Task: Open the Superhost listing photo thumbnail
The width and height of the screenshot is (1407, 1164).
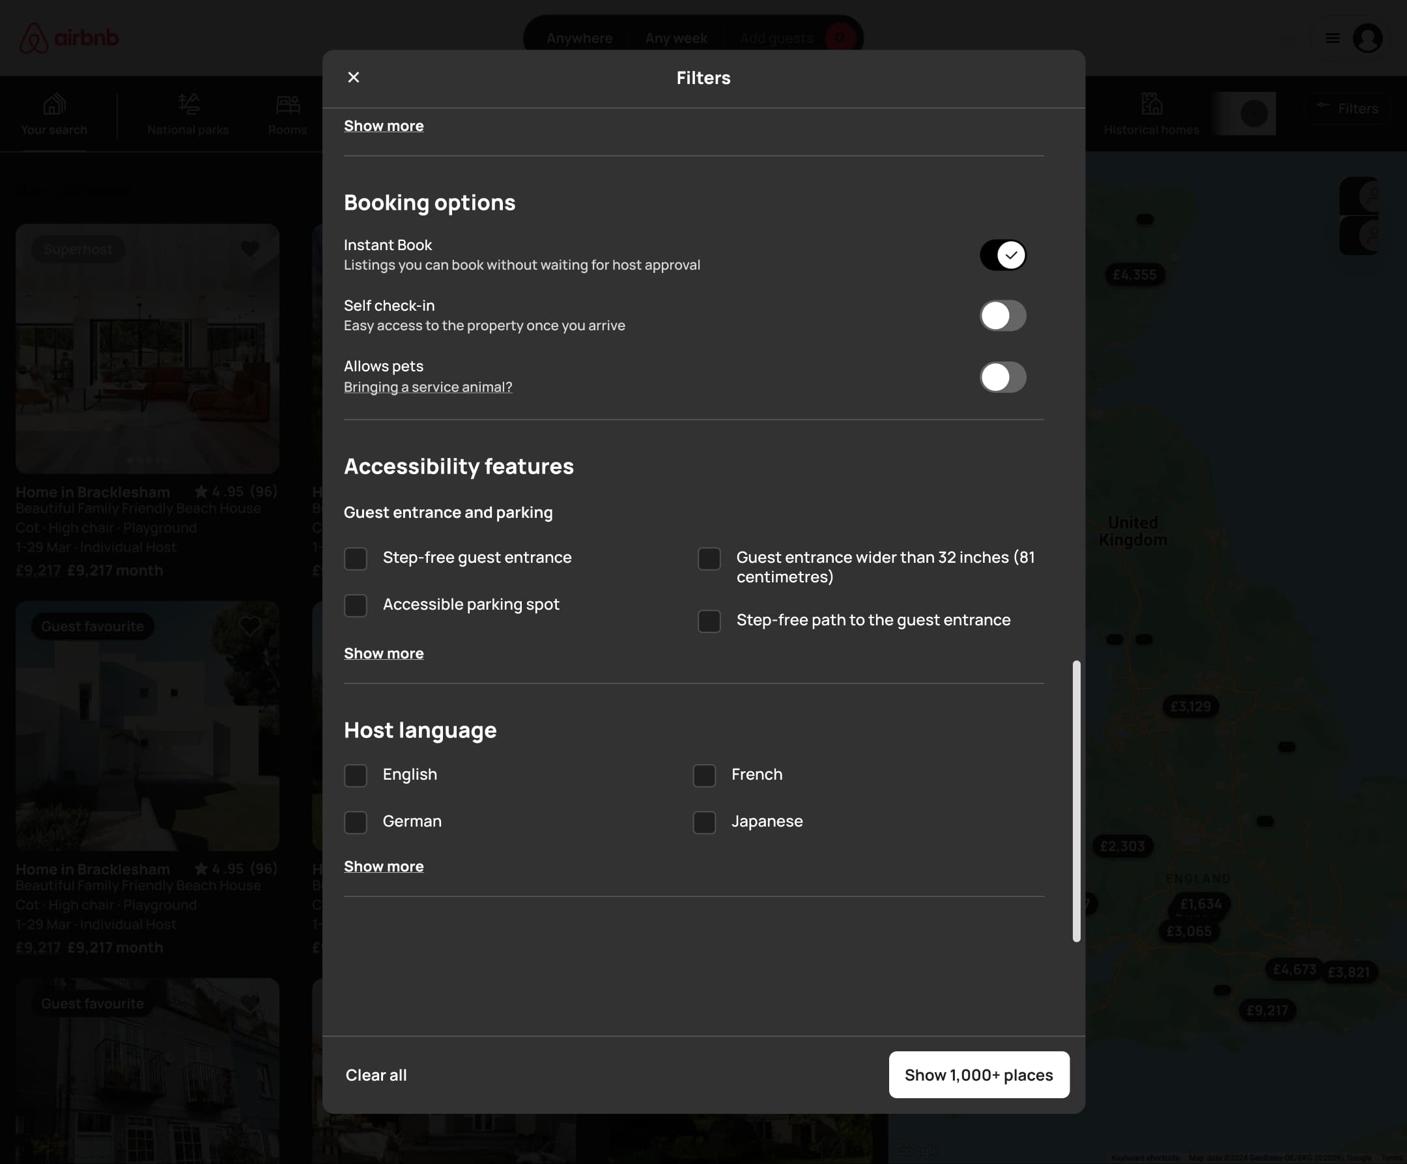Action: 147,348
